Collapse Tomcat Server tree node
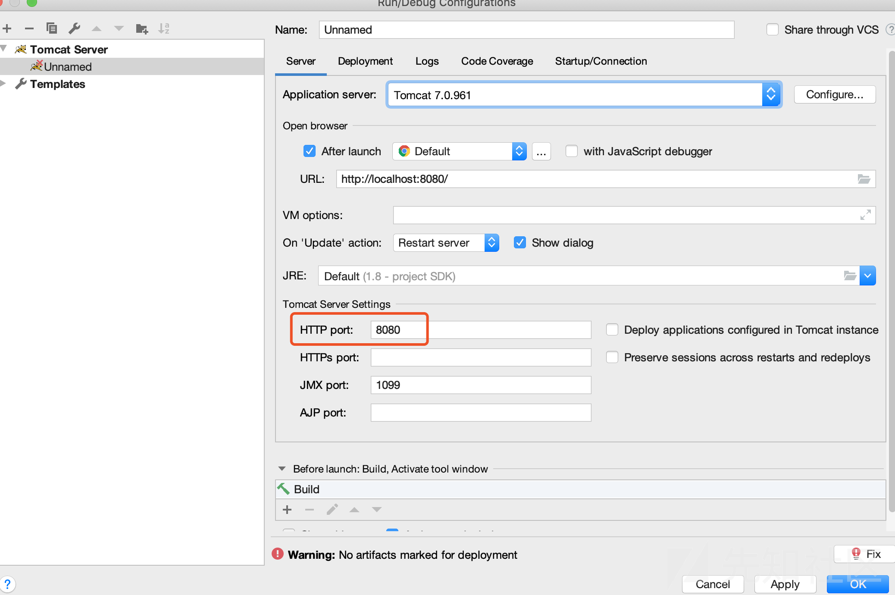The width and height of the screenshot is (895, 595). 4,49
